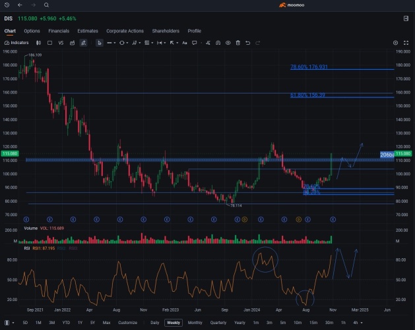Select the Weekly interval

pos(174,323)
